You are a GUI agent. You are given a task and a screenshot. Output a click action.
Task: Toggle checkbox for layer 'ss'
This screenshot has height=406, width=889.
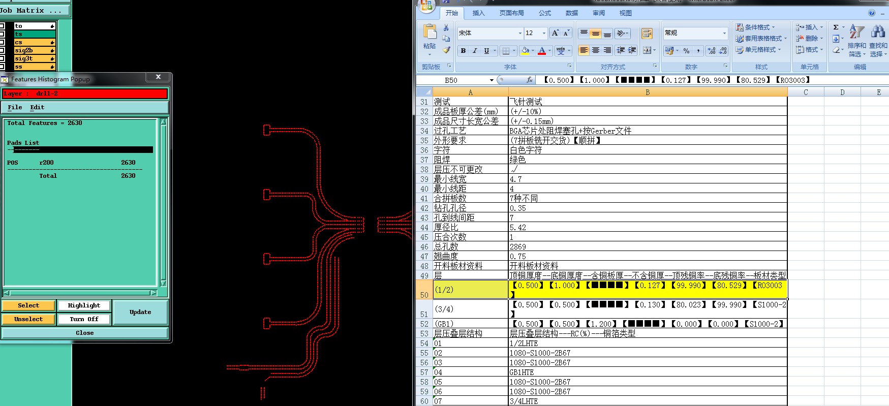tap(3, 67)
